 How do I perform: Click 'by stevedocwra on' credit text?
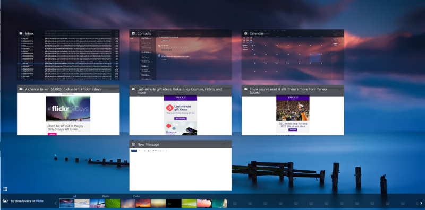23,201
